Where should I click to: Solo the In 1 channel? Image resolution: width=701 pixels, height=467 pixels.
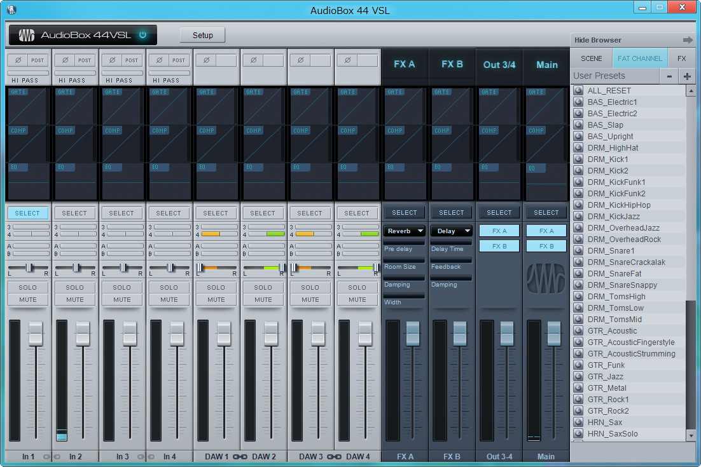coord(28,288)
